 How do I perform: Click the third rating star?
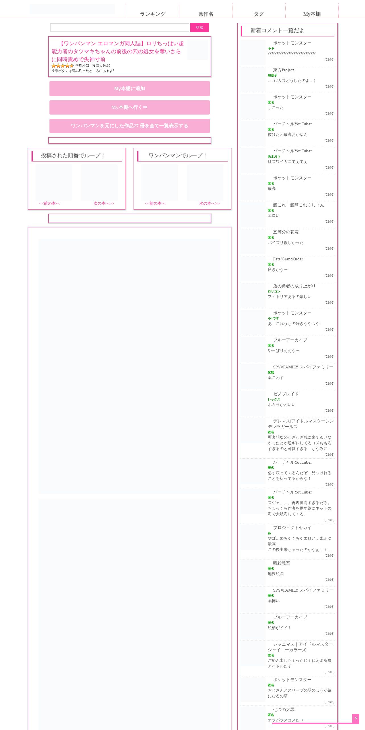point(63,66)
